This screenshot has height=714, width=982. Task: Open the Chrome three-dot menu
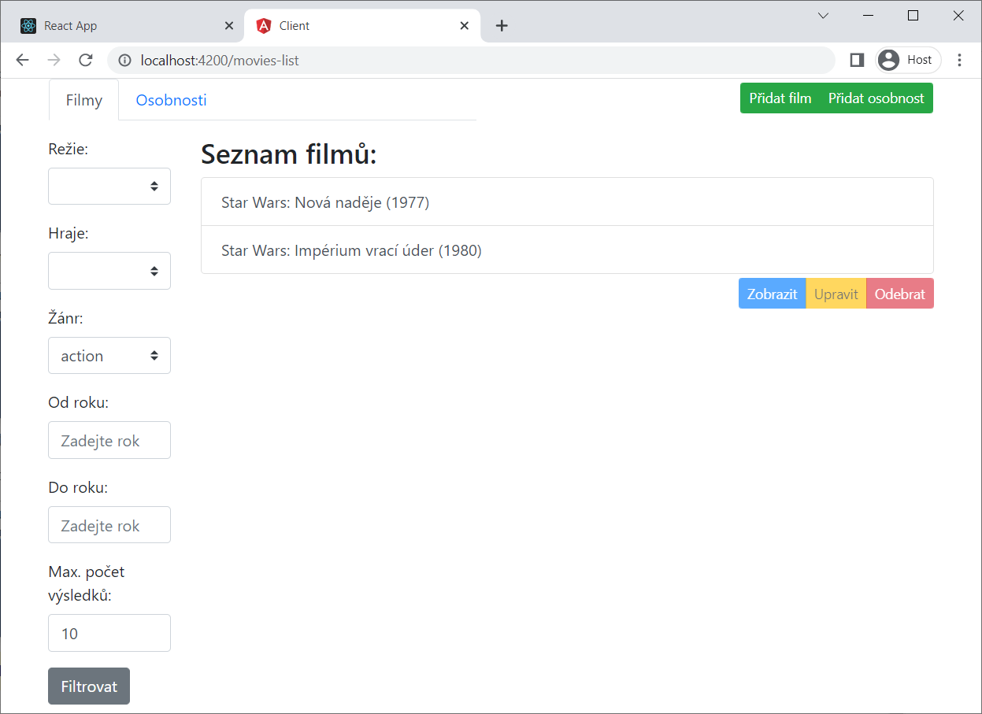point(960,60)
